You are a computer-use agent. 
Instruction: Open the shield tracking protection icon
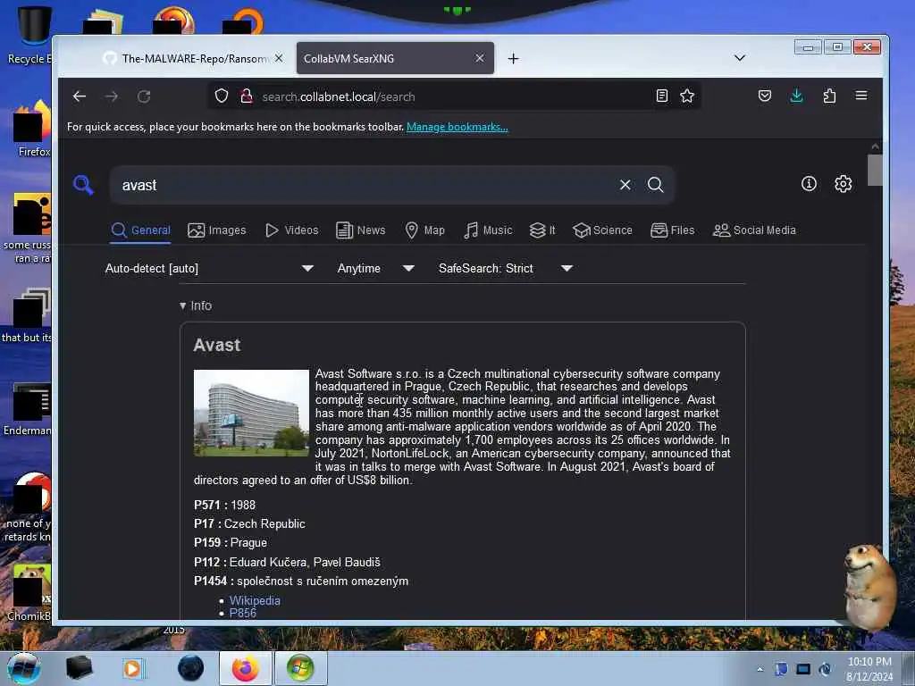pyautogui.click(x=222, y=96)
